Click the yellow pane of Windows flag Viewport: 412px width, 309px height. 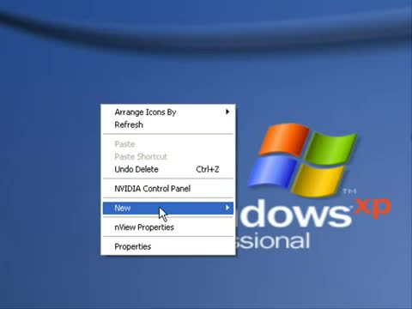319,180
